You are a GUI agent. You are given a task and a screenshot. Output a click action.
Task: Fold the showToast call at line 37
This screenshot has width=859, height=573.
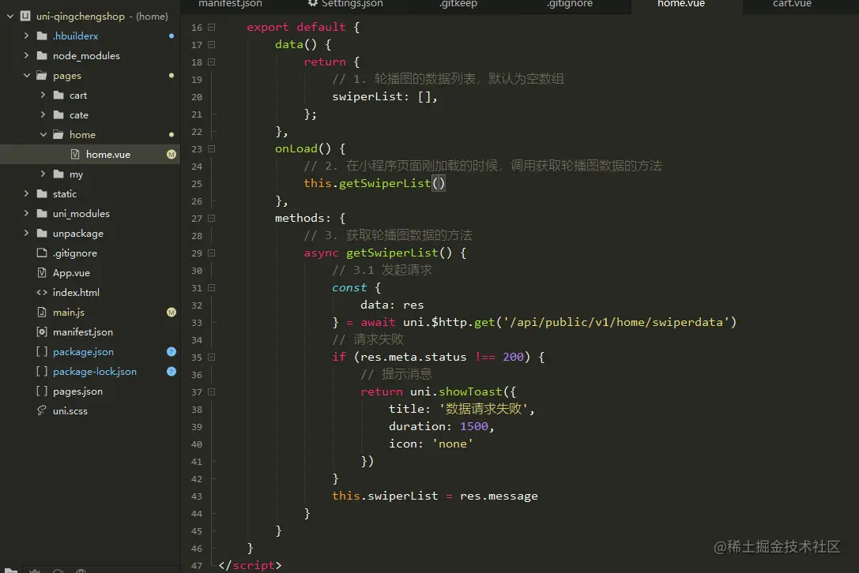212,391
